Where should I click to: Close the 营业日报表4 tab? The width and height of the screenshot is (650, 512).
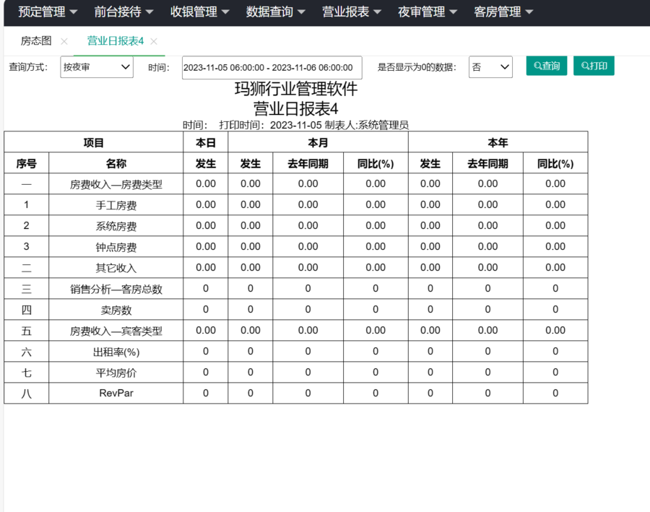(154, 41)
